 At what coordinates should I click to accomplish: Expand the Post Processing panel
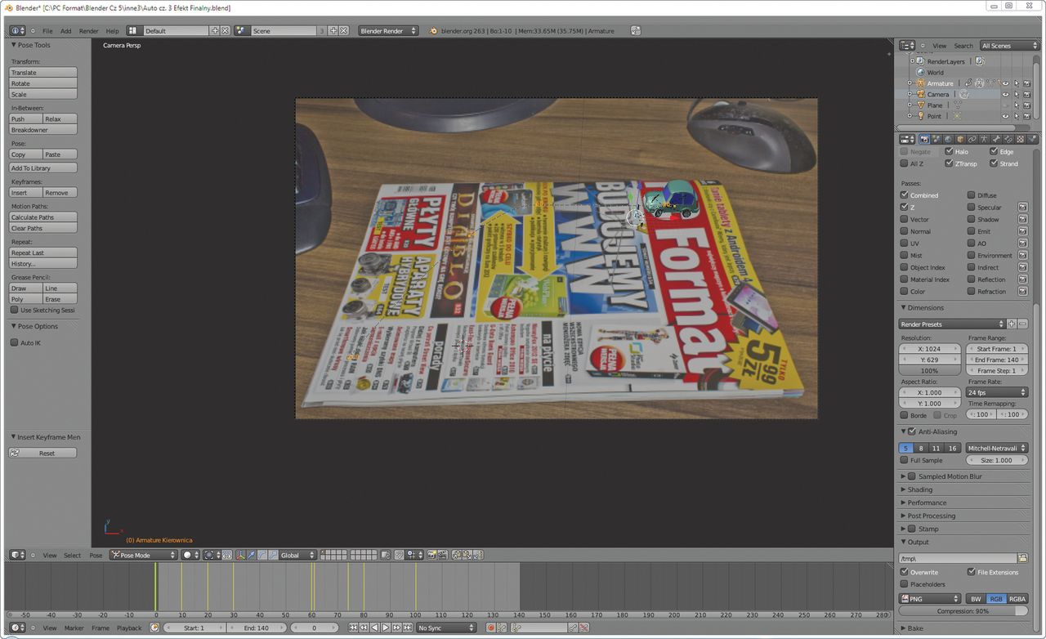(x=905, y=516)
